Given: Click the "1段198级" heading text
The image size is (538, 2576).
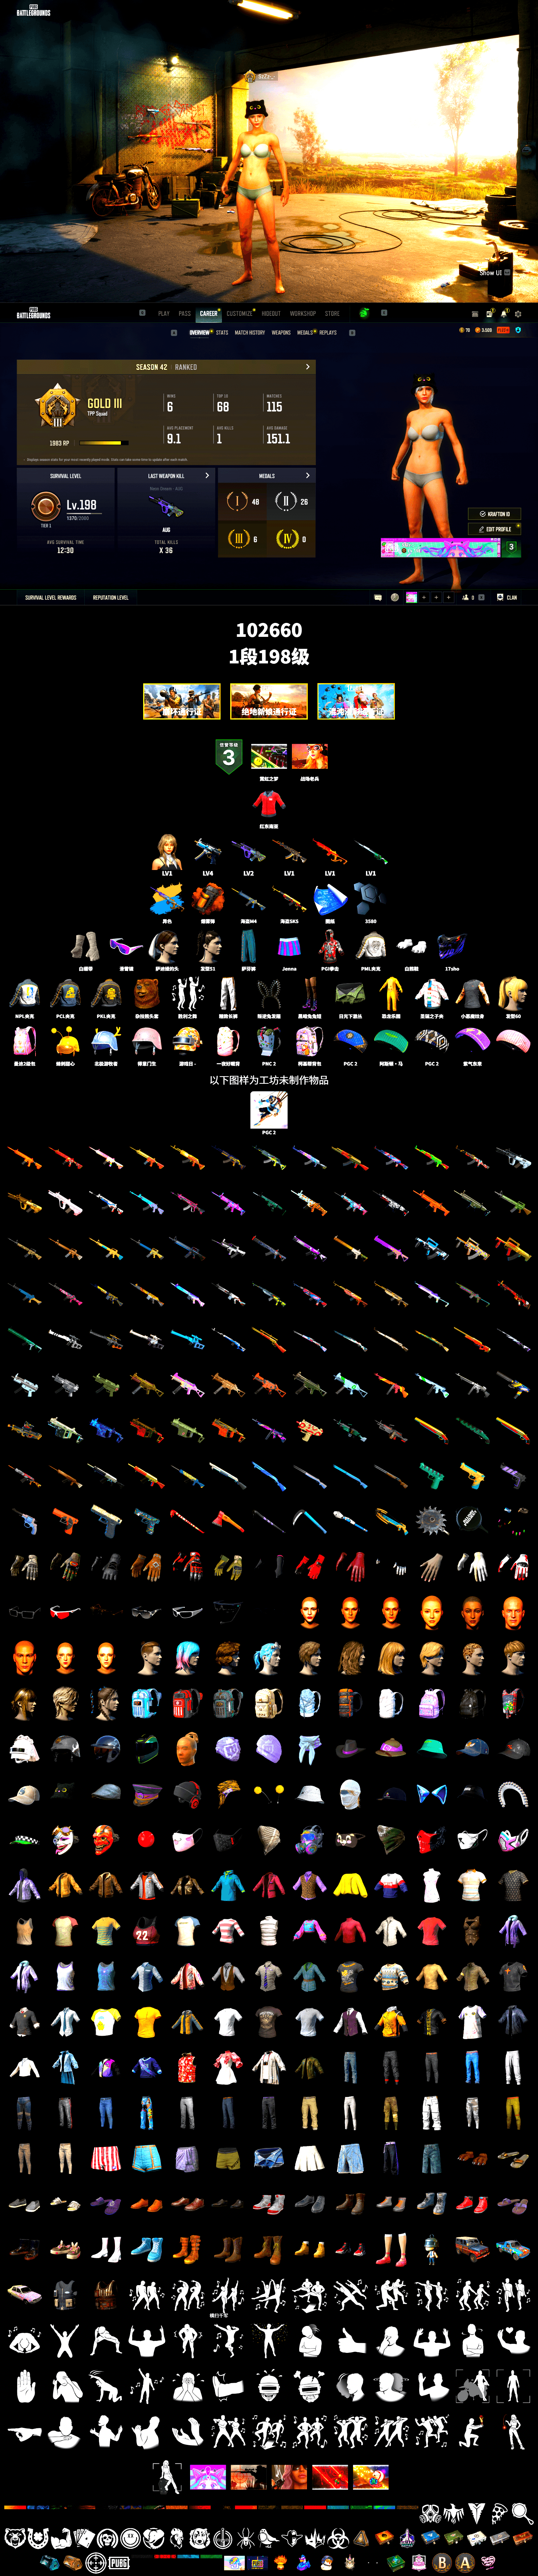Looking at the screenshot, I should coord(269,657).
